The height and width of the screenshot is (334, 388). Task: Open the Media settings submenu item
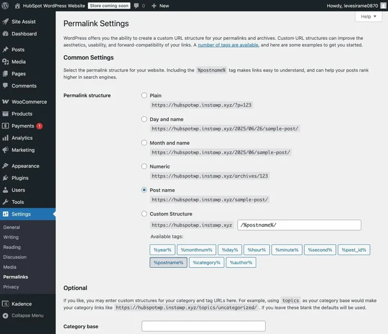[10, 267]
